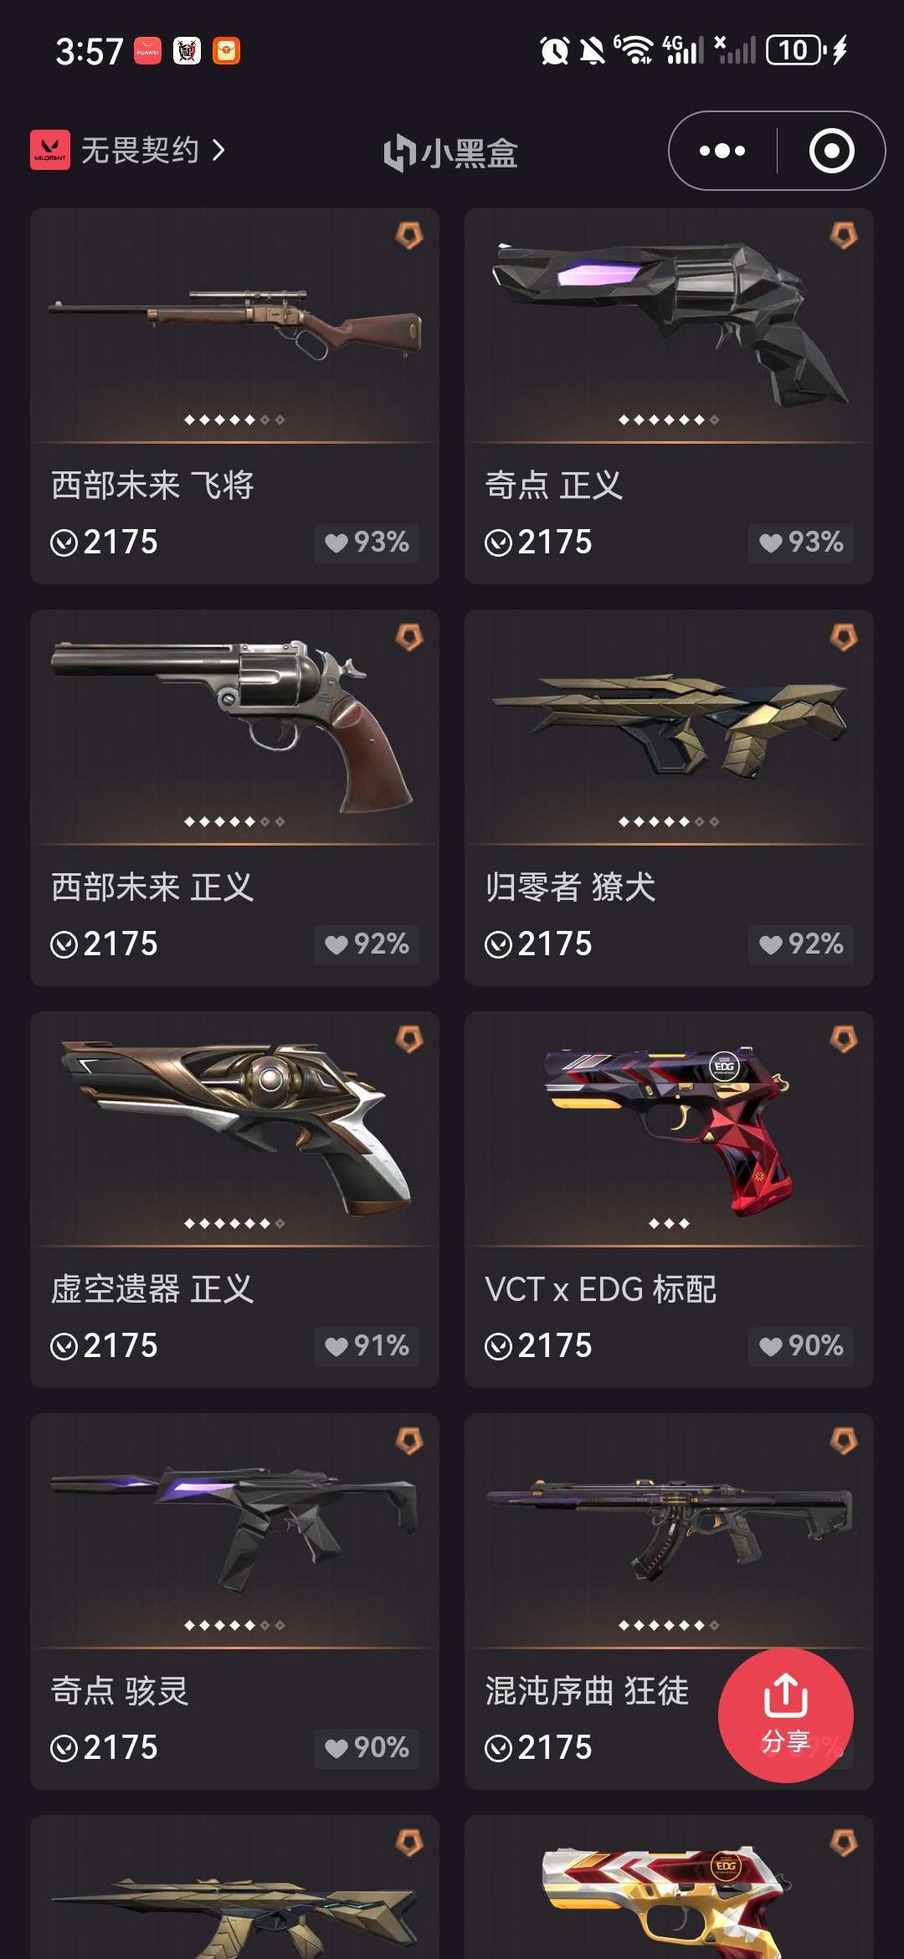This screenshot has width=904, height=1959.
Task: Tap 2175 price on 归零者 獠犬
Action: tap(555, 944)
